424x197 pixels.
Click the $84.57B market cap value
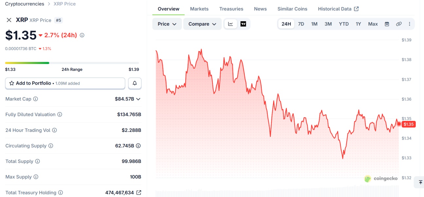click(x=124, y=99)
